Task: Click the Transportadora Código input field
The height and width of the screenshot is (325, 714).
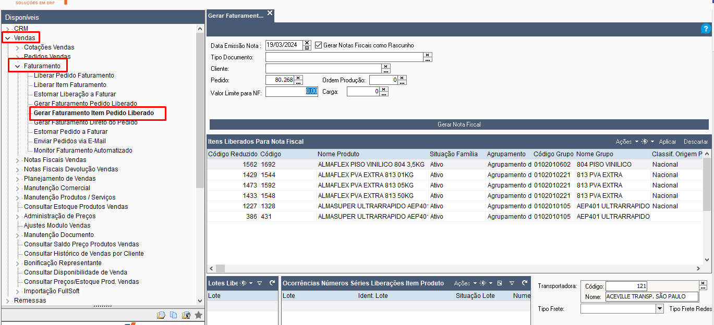Action: [626, 286]
